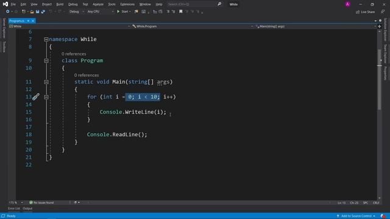
Task: Click the health indicator cleanup icon
Action: (76, 203)
